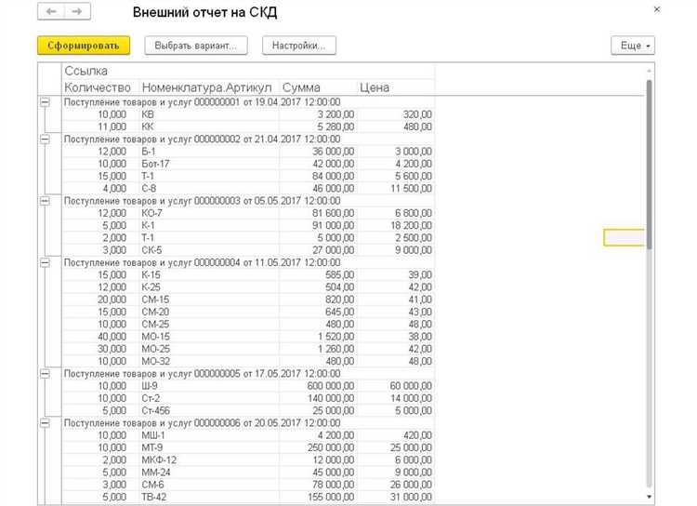Select the sum cell 91 000,00
697x506 pixels.
(x=318, y=226)
